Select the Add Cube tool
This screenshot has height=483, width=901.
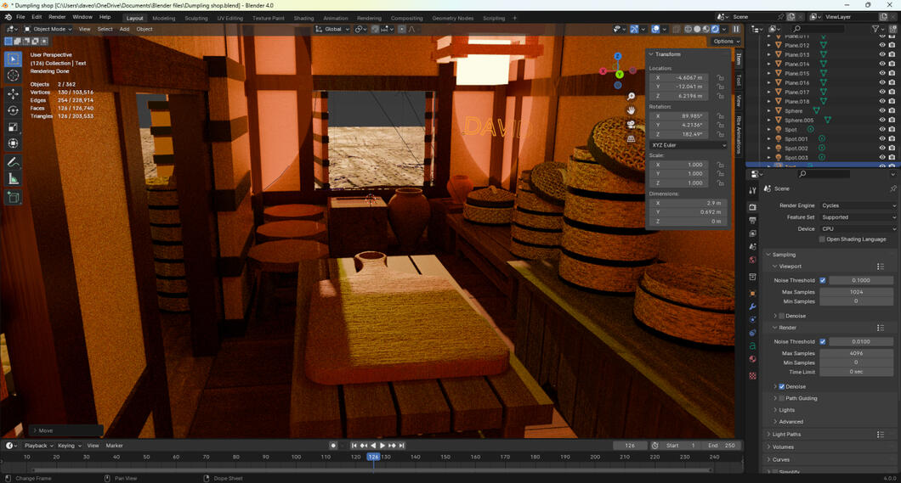coord(14,198)
